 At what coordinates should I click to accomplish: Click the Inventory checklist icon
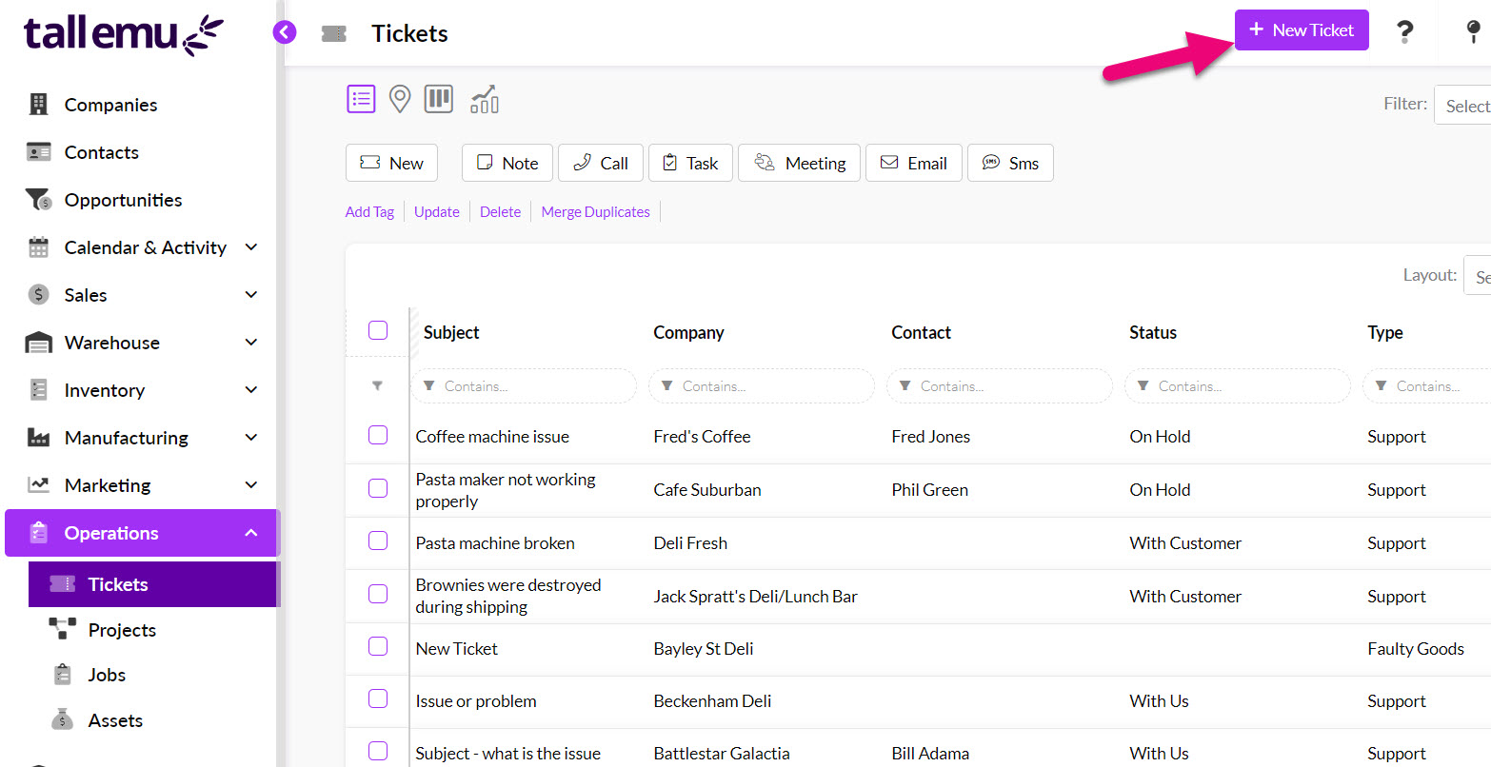pos(38,390)
